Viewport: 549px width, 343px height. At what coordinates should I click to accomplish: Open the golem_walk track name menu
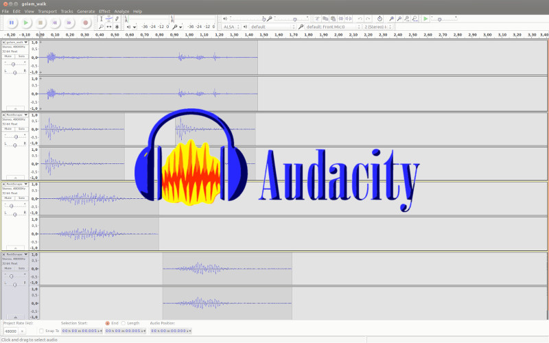tap(16, 43)
